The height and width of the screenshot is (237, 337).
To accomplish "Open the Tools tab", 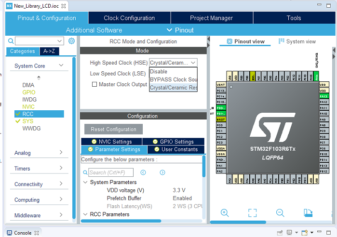I will point(294,18).
